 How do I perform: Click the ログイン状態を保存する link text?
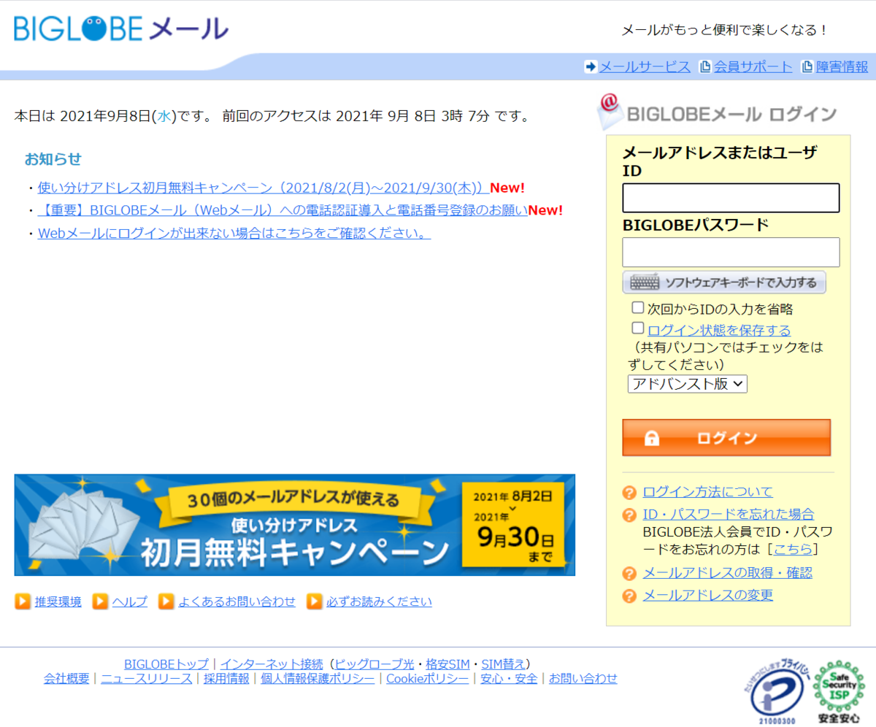(719, 331)
